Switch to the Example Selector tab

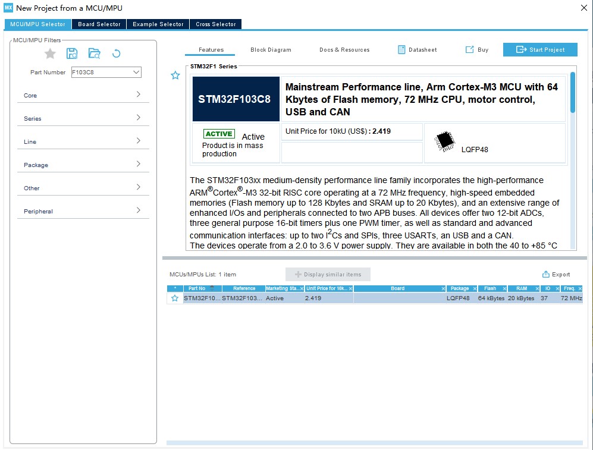pyautogui.click(x=158, y=24)
